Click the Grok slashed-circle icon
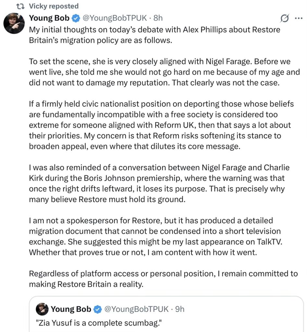This screenshot has width=307, height=332. point(284,19)
